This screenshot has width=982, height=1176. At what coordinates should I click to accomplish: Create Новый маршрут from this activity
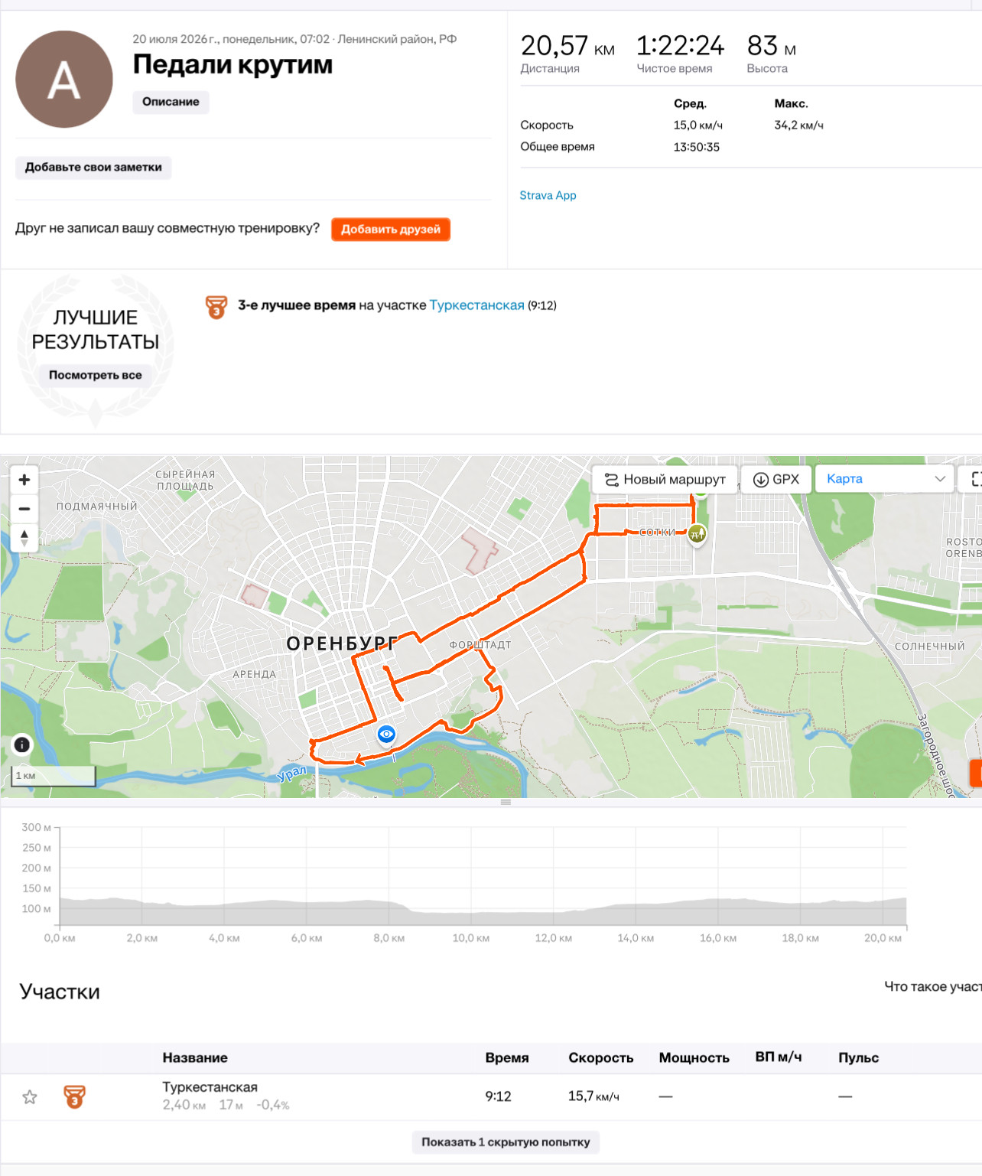[665, 479]
